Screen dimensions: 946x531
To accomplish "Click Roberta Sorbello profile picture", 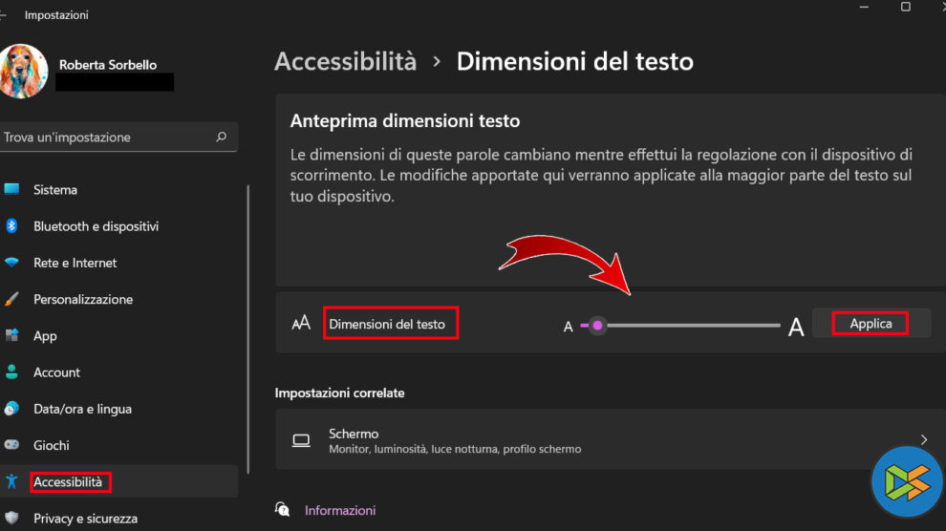I will [23, 70].
